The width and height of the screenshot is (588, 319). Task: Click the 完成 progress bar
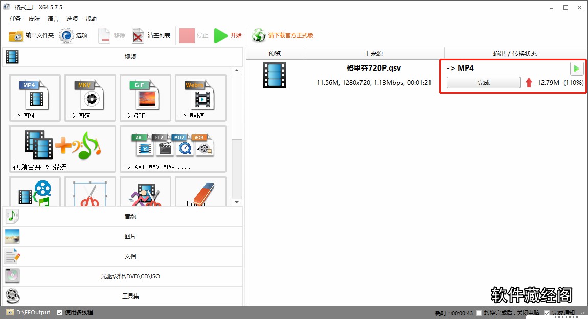point(483,82)
